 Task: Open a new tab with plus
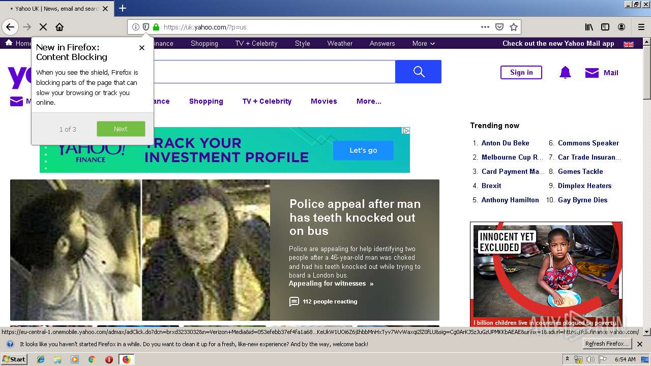[x=123, y=8]
